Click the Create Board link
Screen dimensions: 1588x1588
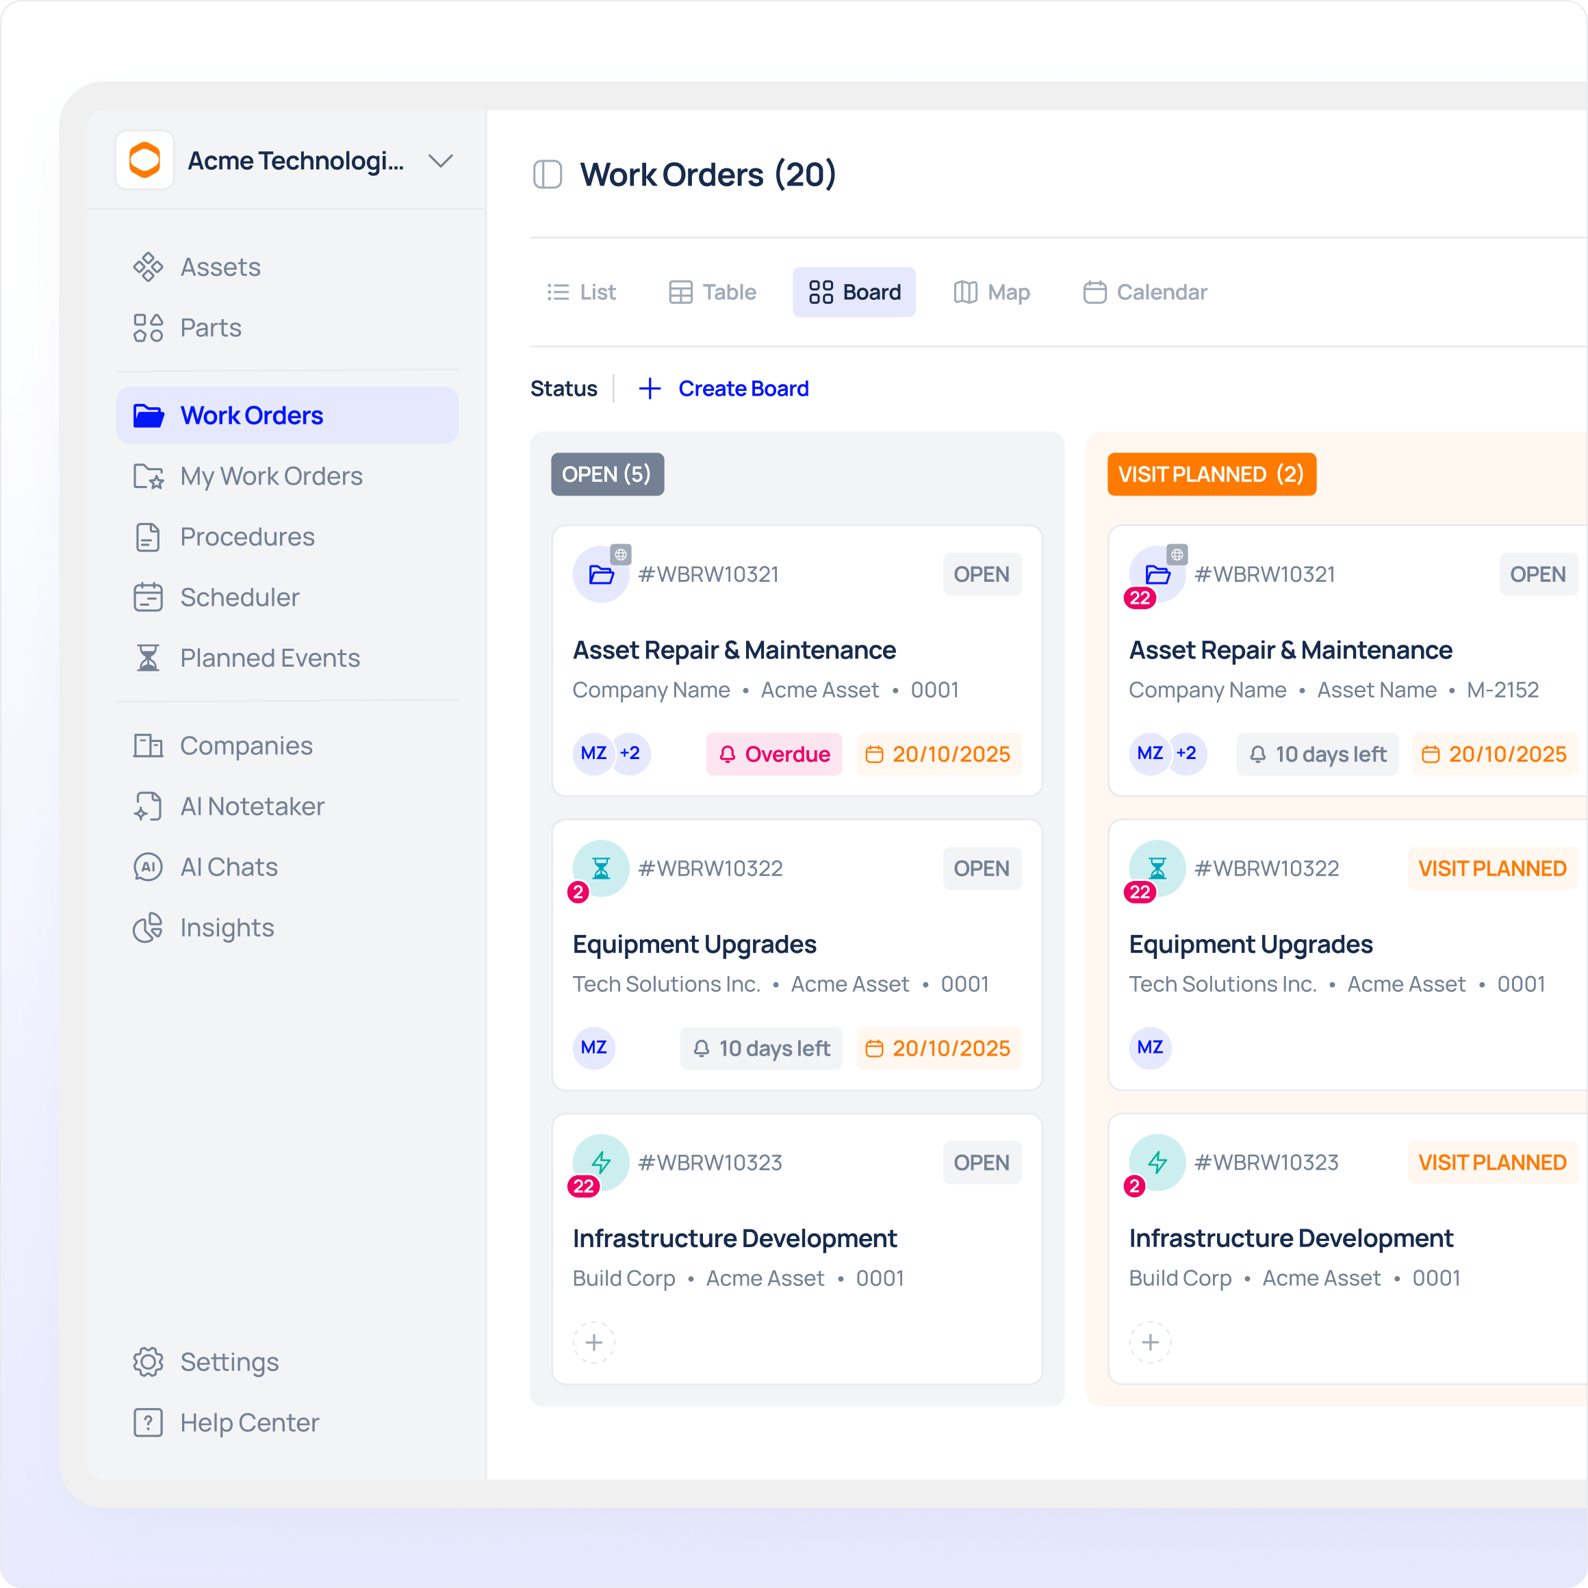pos(742,389)
